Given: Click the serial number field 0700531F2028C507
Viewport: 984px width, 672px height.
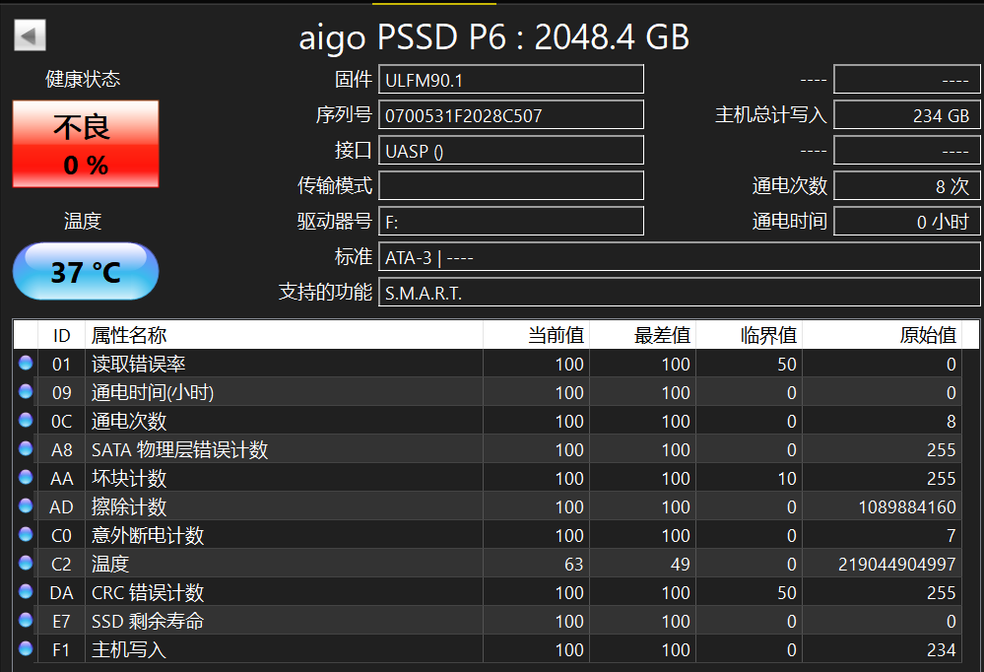Looking at the screenshot, I should tap(511, 115).
